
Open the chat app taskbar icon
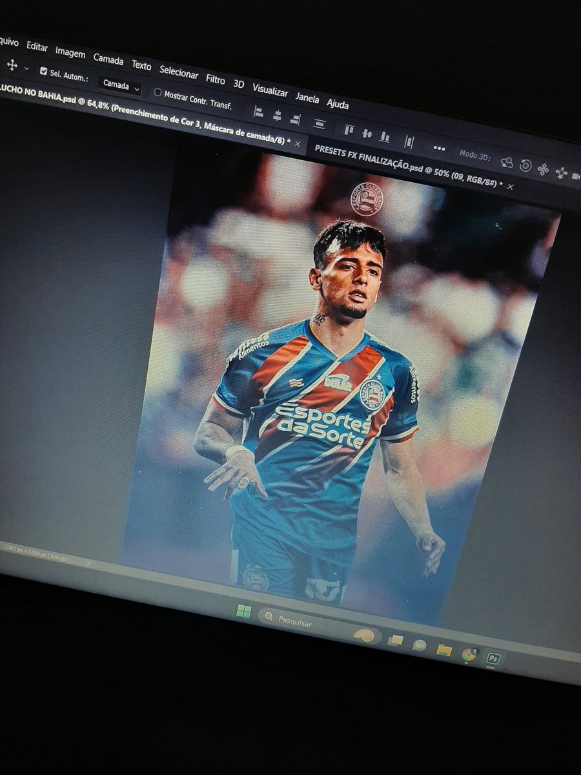pyautogui.click(x=420, y=645)
